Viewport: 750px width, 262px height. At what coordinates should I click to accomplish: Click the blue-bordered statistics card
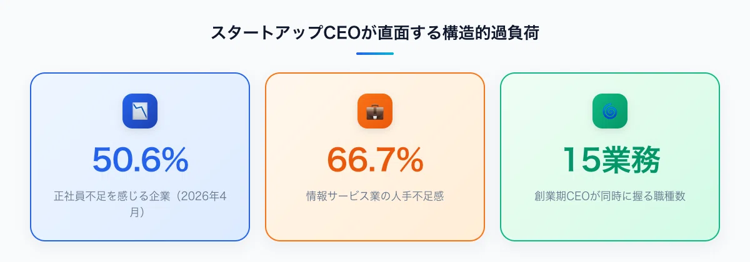tap(140, 157)
